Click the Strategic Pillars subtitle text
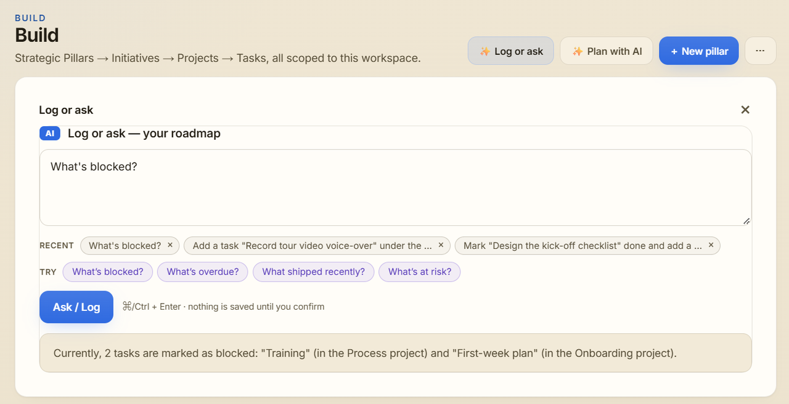Viewport: 789px width, 404px height. click(218, 59)
